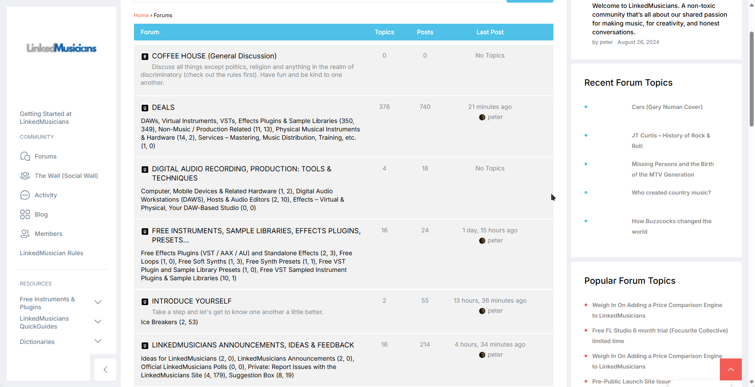Open Physical Musical Instruments & Hardware subforum
Viewport: 755px width, 387px height.
click(250, 133)
